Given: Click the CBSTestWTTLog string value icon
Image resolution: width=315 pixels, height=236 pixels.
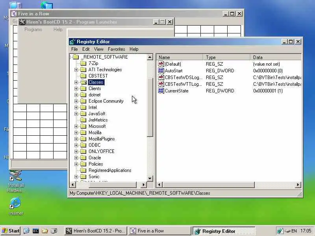Looking at the screenshot, I should (x=161, y=84).
